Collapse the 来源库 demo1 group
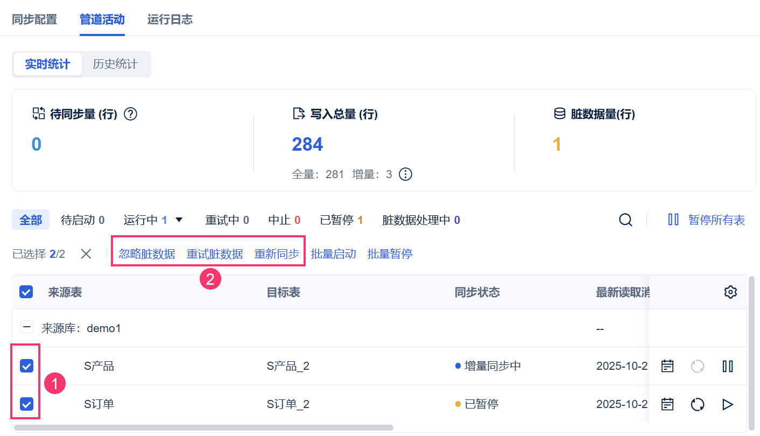The image size is (760, 436). coord(26,327)
